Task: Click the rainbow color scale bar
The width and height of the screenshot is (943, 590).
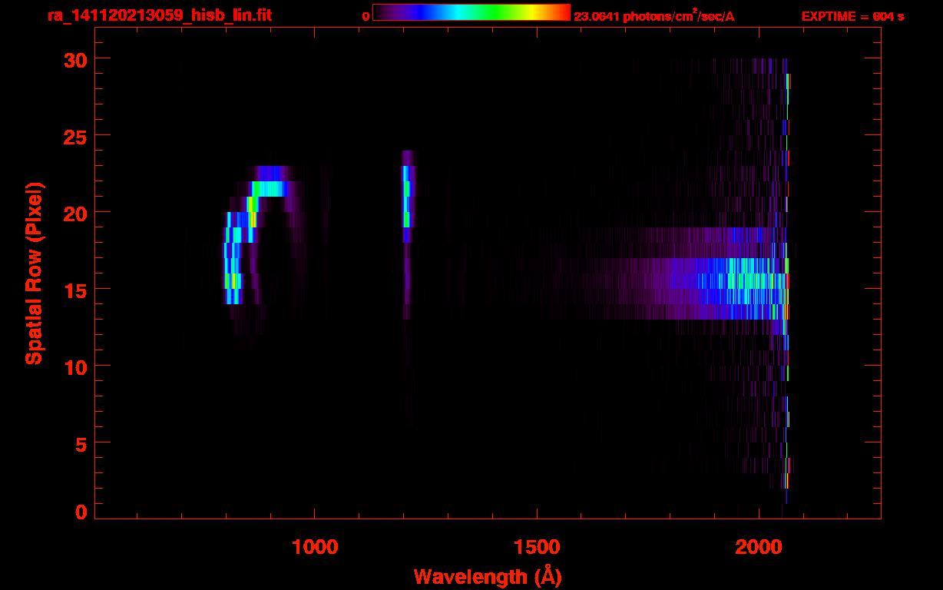Action: tap(471, 13)
